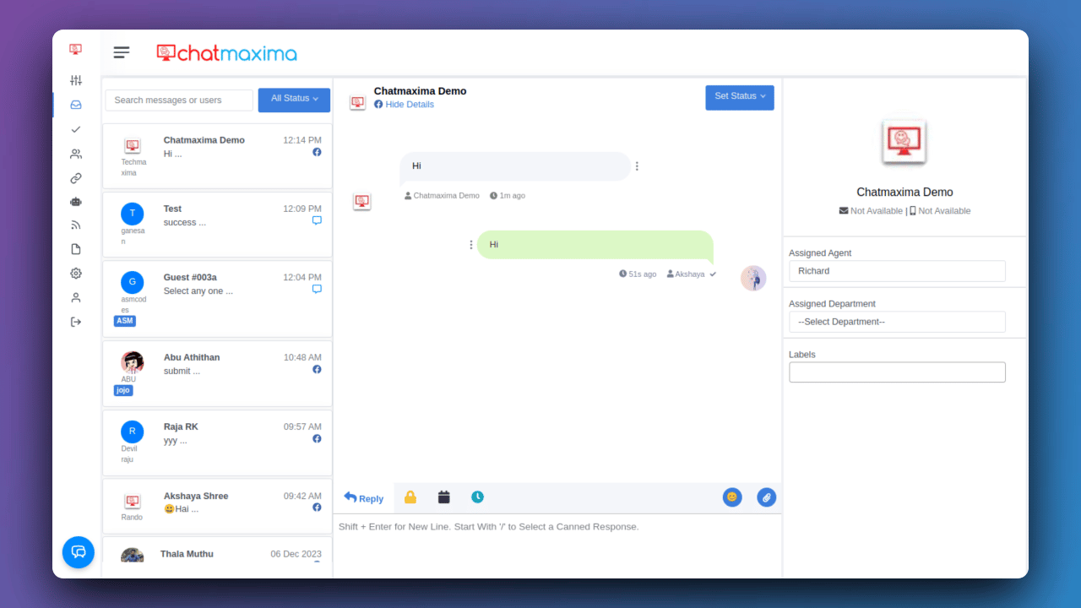Viewport: 1081px width, 608px height.
Task: Toggle the hamburger menu sidebar
Action: click(122, 52)
